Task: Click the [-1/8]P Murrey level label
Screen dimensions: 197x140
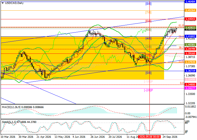Action: tap(148, 82)
